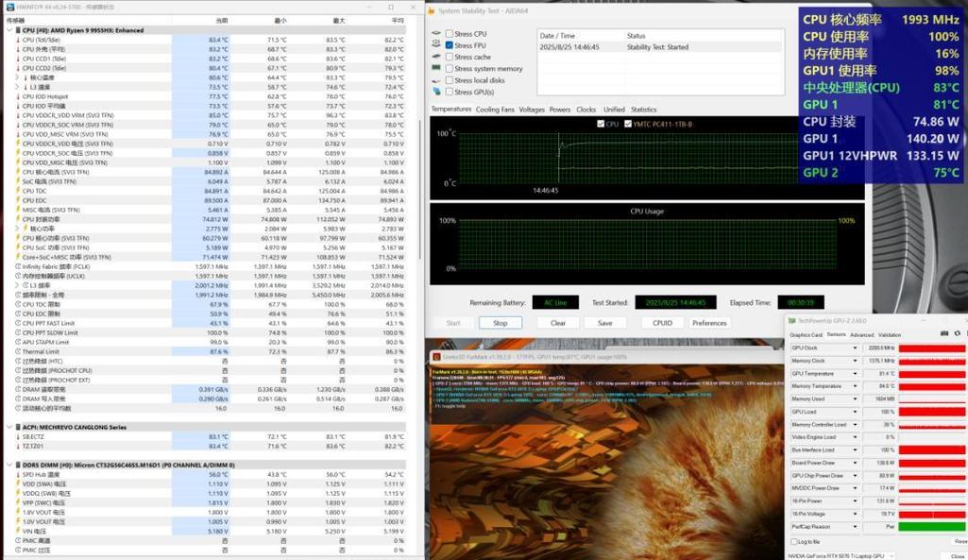Screen dimensions: 968x560
Task: Click the GPU-Z title bar logo icon
Action: pyautogui.click(x=791, y=320)
